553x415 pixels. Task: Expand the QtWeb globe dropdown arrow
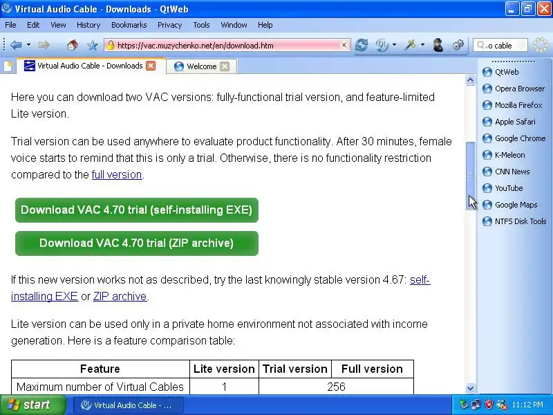(x=394, y=45)
